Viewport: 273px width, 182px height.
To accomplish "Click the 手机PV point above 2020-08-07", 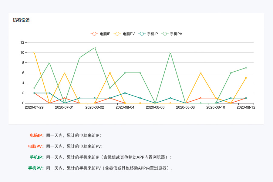I will click(170, 53).
